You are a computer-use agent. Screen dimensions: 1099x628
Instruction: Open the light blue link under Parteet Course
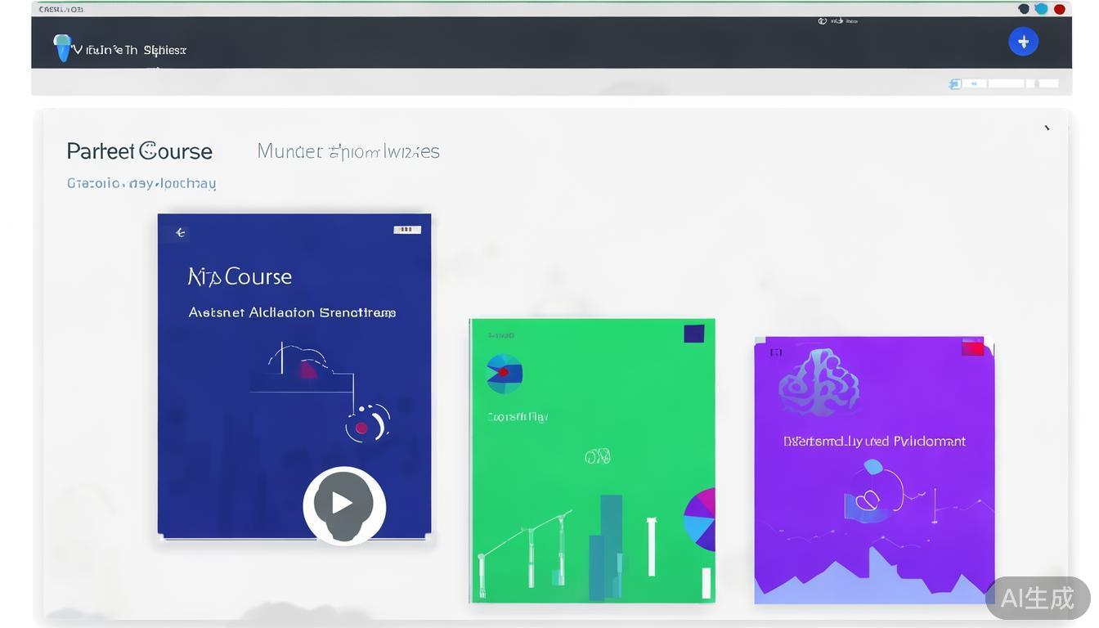[x=141, y=183]
